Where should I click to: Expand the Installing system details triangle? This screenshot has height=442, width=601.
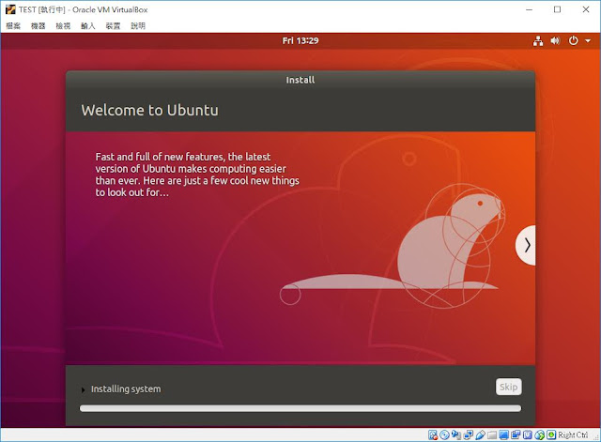(83, 389)
